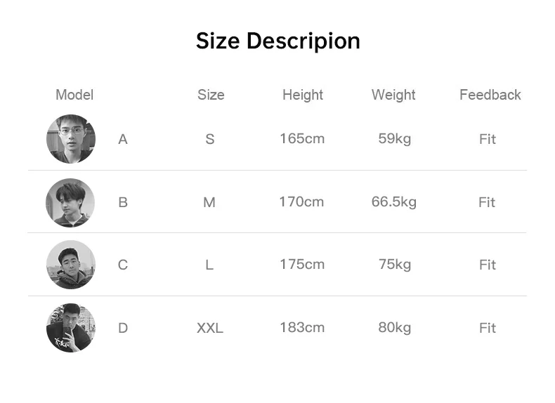Click the Height column header
Image resolution: width=555 pixels, height=403 pixels.
coord(303,95)
